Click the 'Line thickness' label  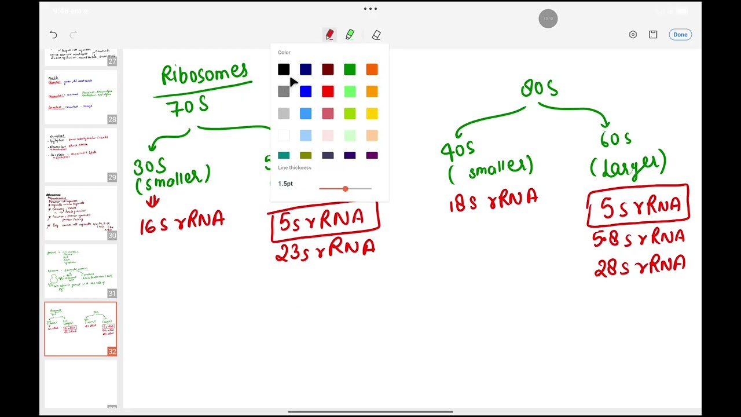[x=295, y=168]
